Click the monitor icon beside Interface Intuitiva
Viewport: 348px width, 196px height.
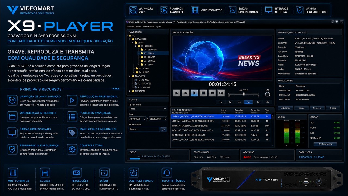click(269, 10)
